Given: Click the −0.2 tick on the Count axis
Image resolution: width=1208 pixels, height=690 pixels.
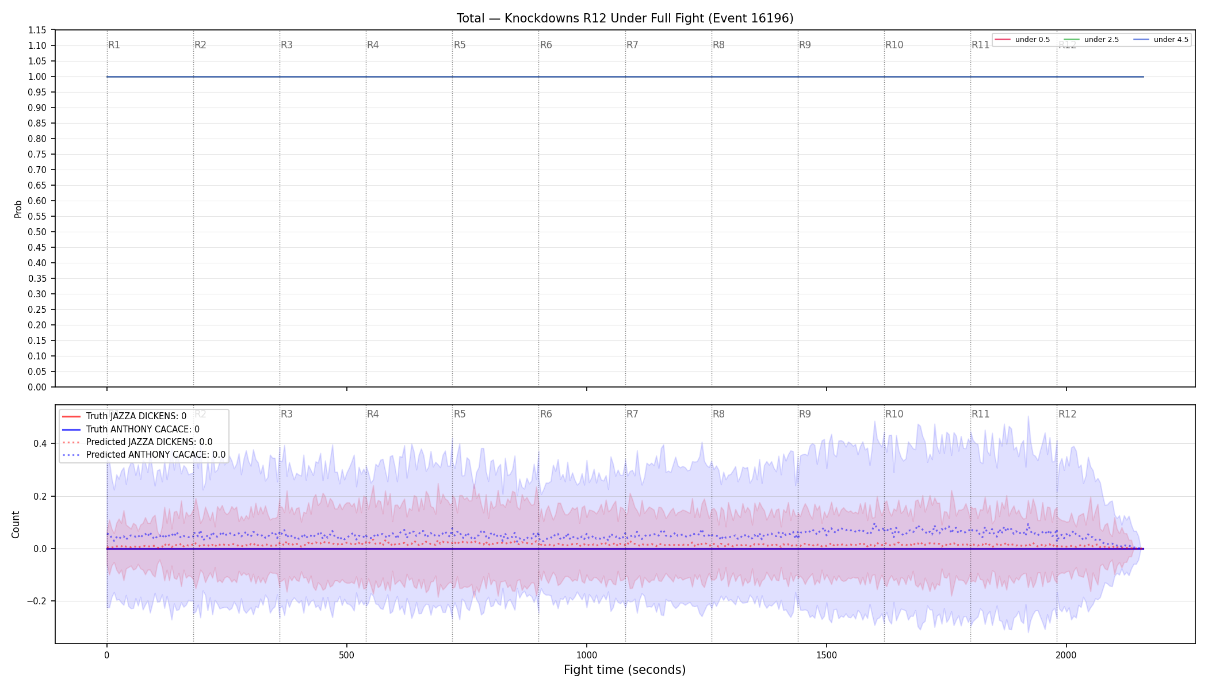Looking at the screenshot, I should (x=36, y=601).
